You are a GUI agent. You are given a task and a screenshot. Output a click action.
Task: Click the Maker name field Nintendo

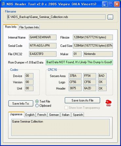(x=98, y=54)
